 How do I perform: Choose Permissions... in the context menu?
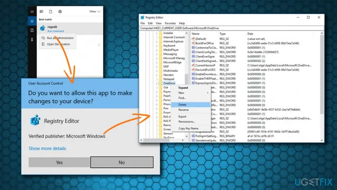pyautogui.click(x=190, y=122)
